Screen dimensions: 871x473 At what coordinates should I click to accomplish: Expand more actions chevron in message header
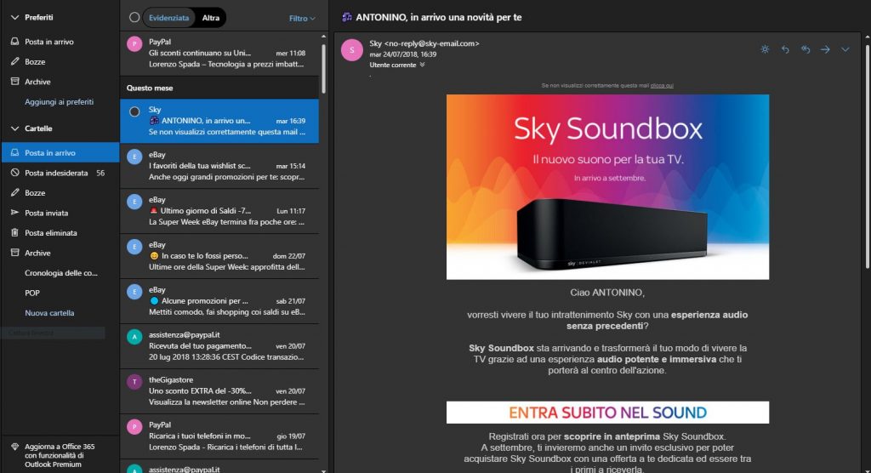(x=845, y=49)
